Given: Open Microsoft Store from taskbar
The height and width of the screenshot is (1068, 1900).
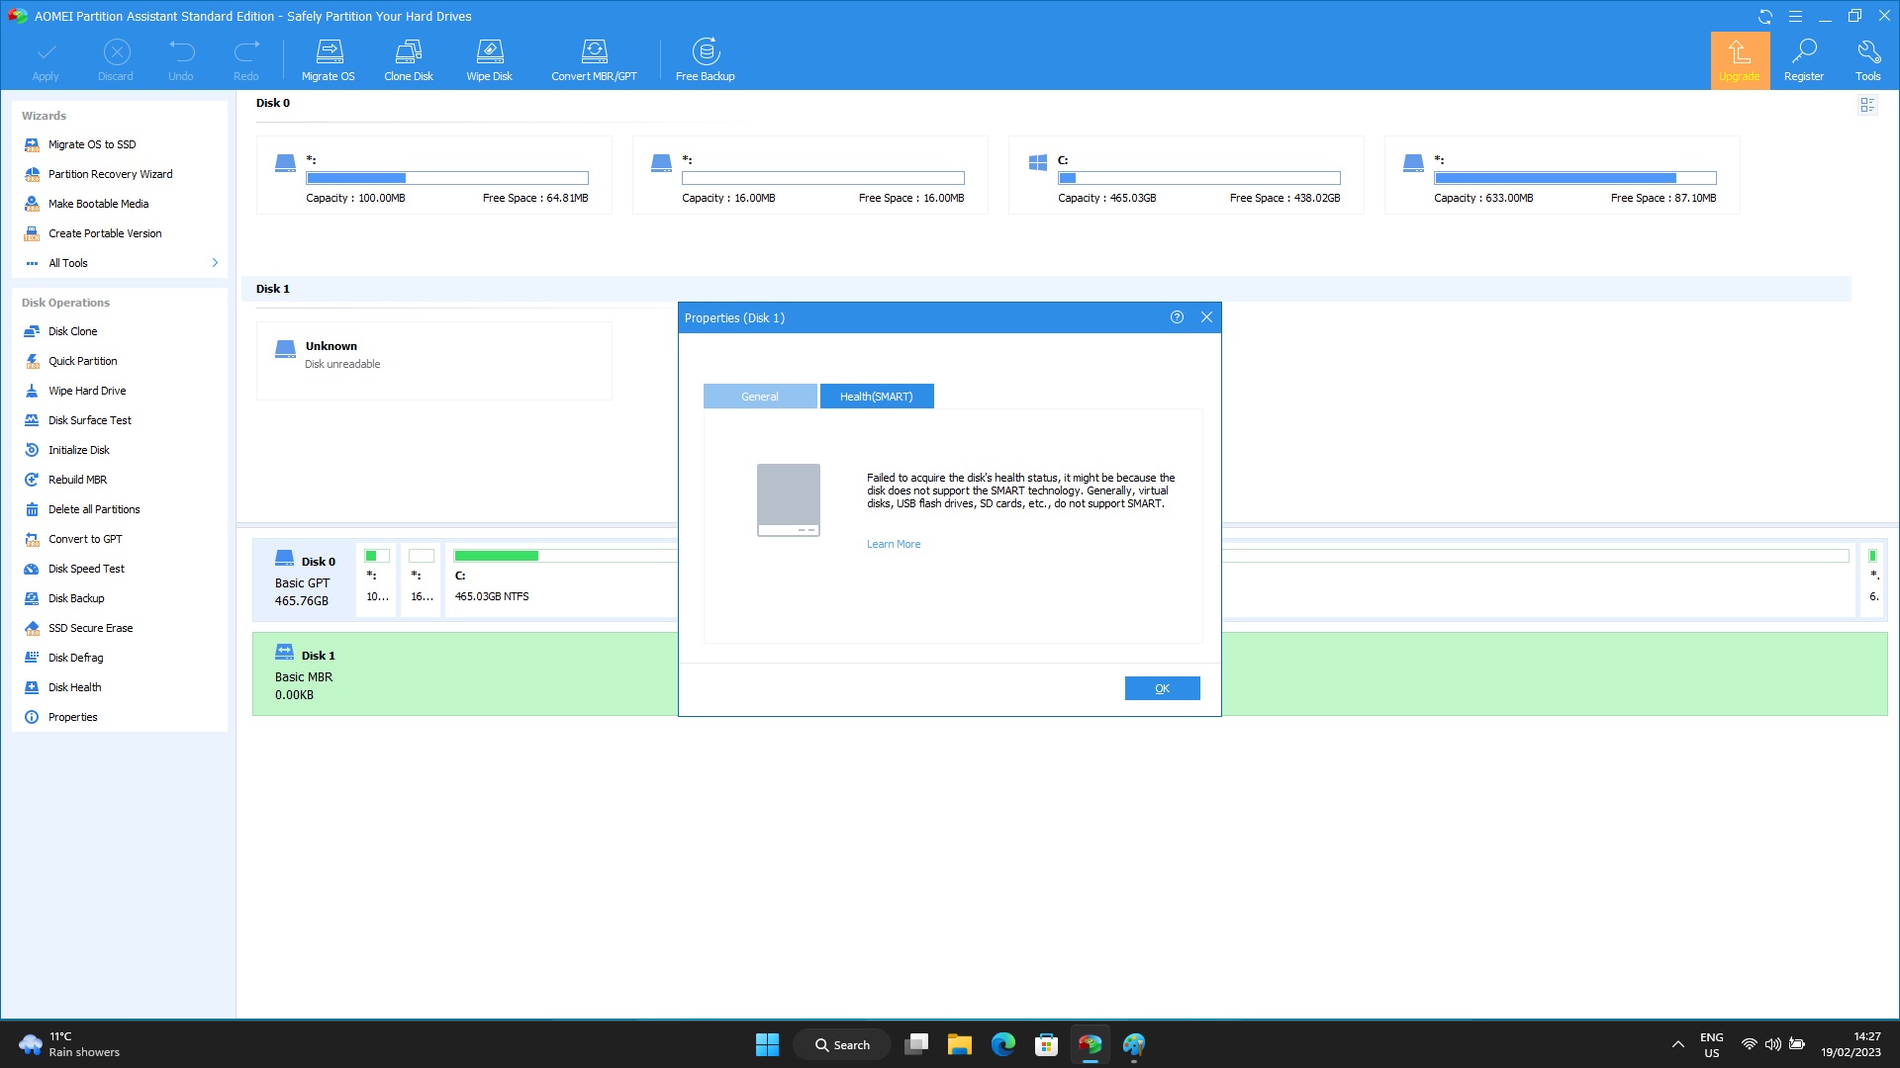Looking at the screenshot, I should [1046, 1044].
